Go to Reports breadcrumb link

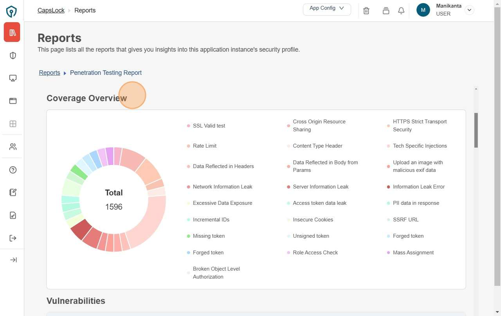[x=49, y=73]
